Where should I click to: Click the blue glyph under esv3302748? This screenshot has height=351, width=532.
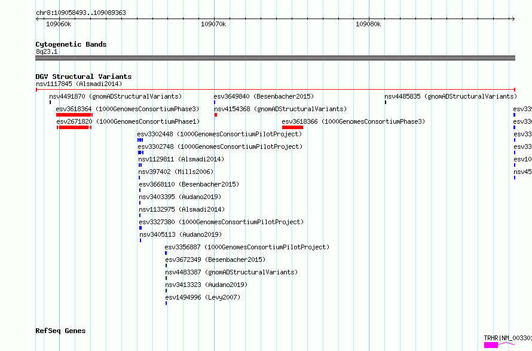pos(141,152)
